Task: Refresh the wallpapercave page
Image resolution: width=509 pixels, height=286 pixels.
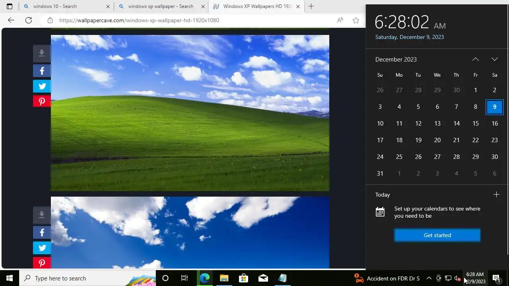Action: click(x=29, y=20)
